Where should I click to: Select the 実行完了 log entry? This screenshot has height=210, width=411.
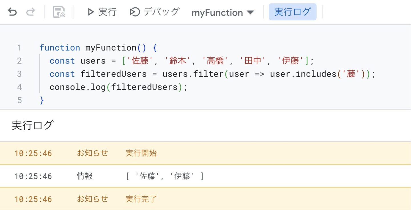[141, 199]
